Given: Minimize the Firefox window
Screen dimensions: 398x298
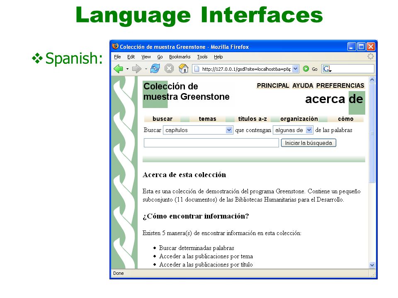Looking at the screenshot, I should pyautogui.click(x=351, y=47).
